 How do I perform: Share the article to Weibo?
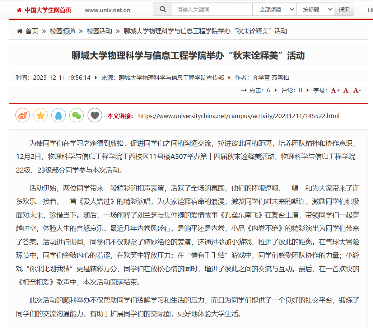(x=22, y=115)
